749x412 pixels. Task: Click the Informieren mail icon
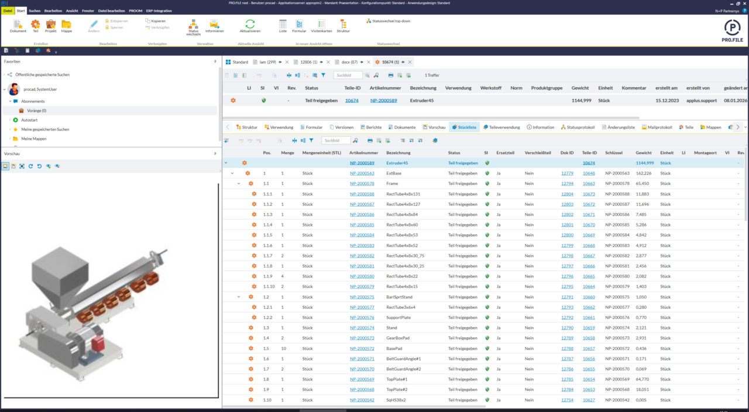click(214, 24)
